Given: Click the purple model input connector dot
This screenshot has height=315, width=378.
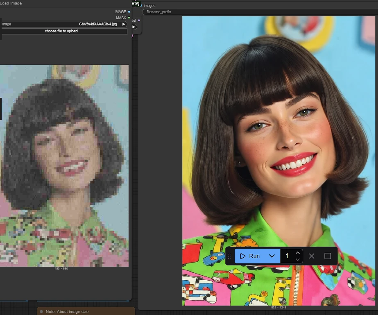Looking at the screenshot, I should coord(139,20).
